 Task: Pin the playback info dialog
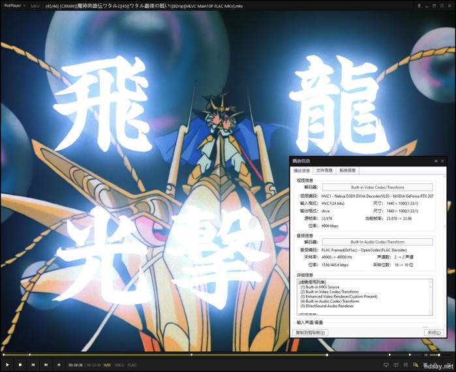[x=436, y=161]
